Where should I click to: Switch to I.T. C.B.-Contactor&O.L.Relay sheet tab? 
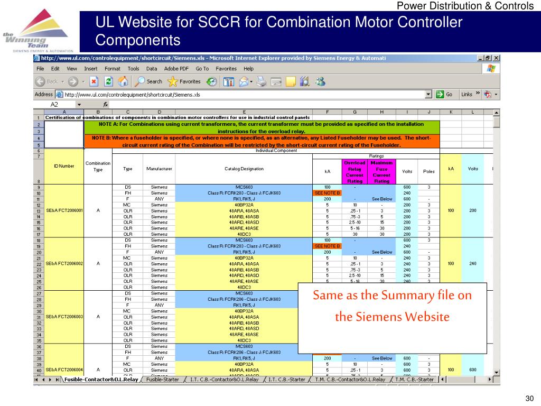tap(224, 380)
